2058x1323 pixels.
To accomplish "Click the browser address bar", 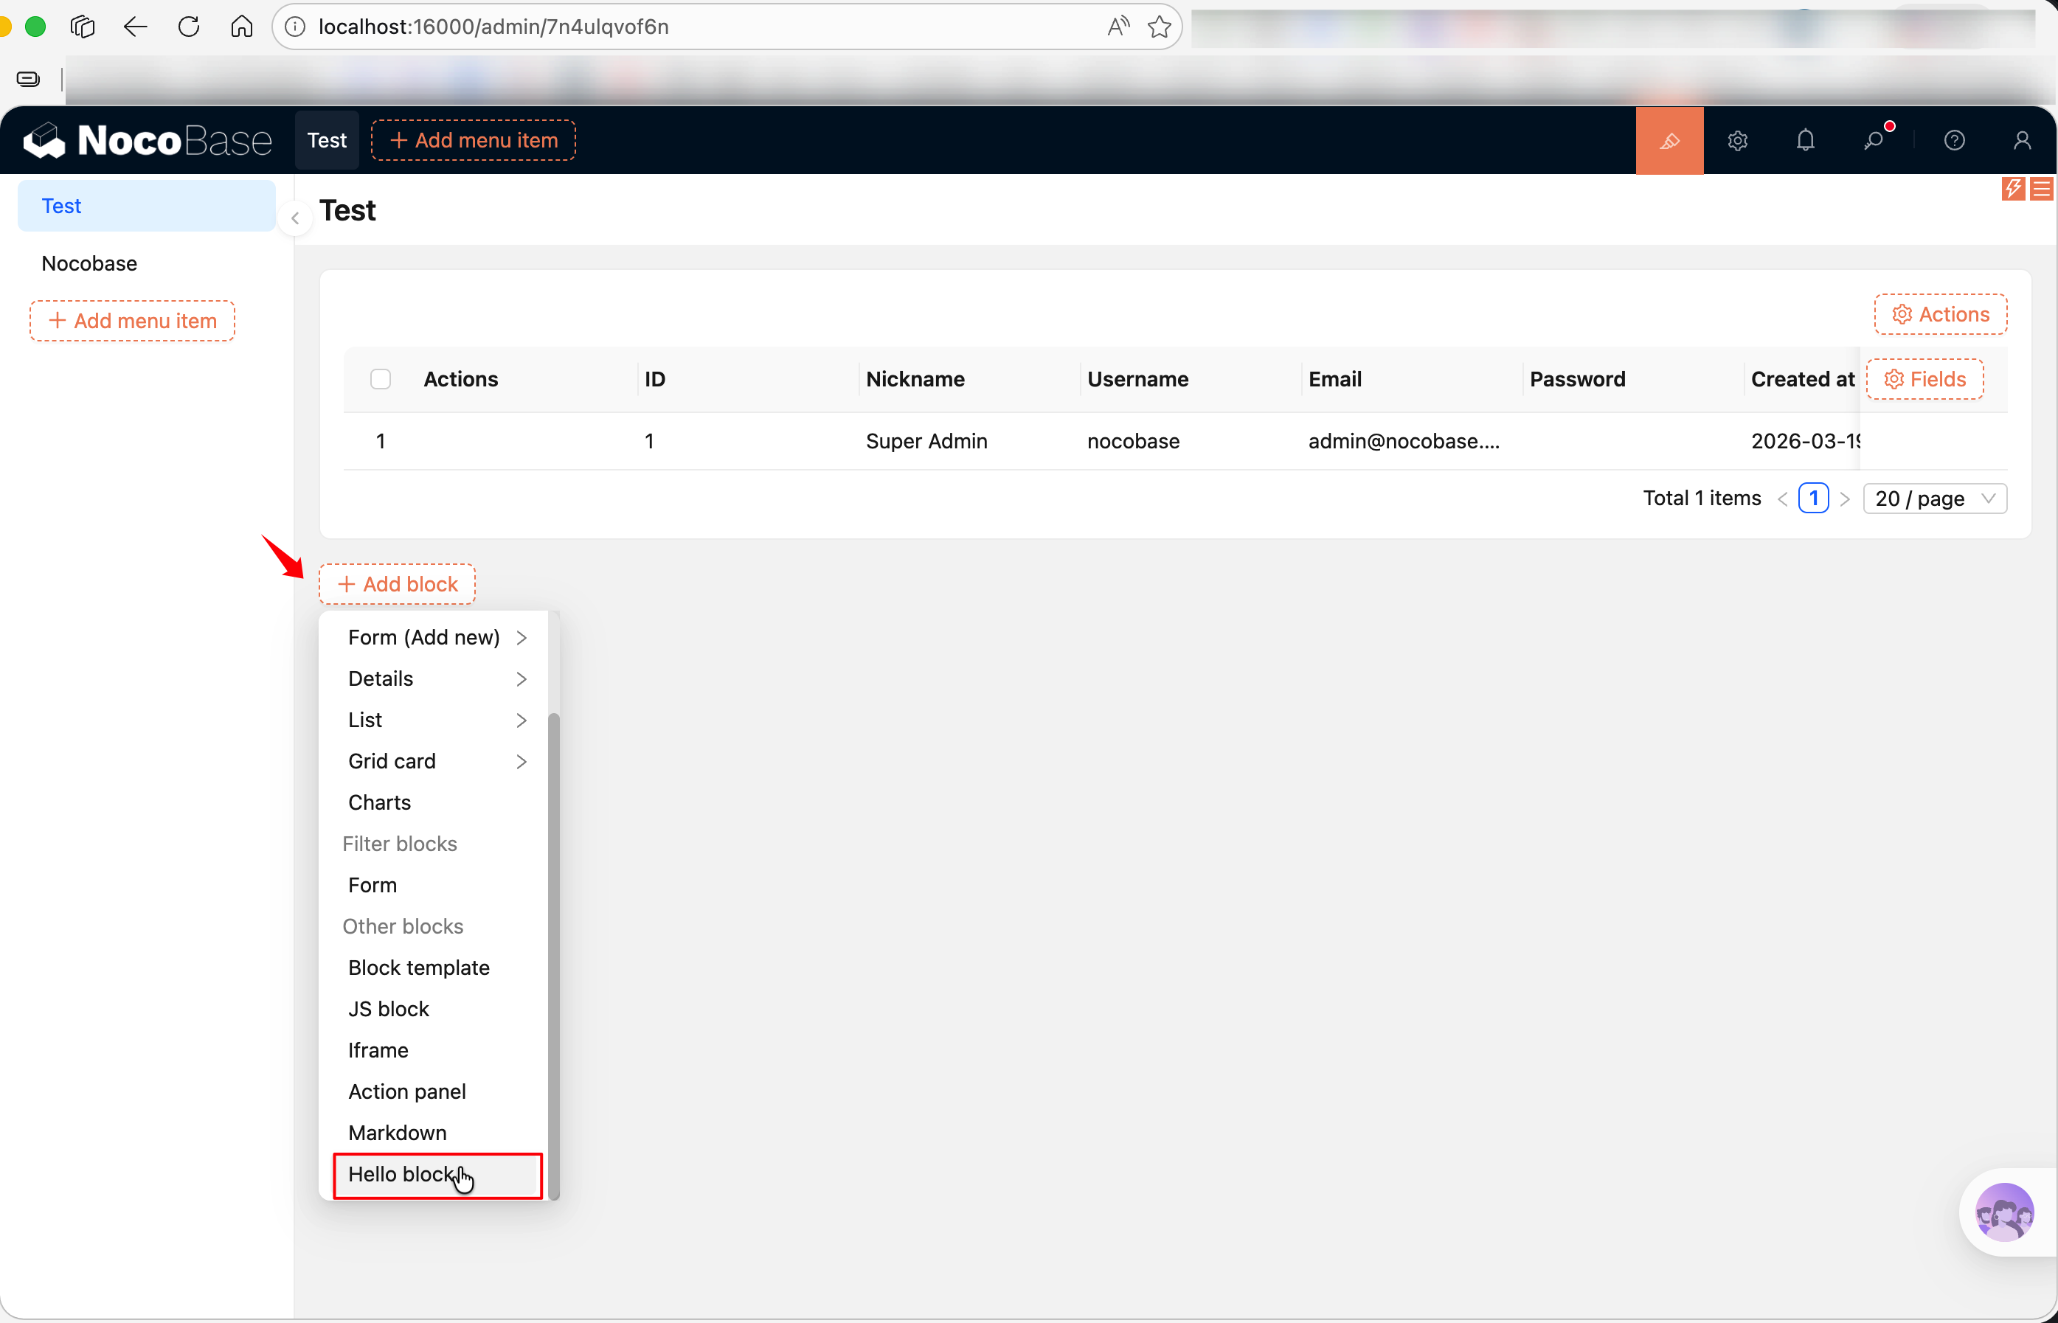I will (x=687, y=27).
